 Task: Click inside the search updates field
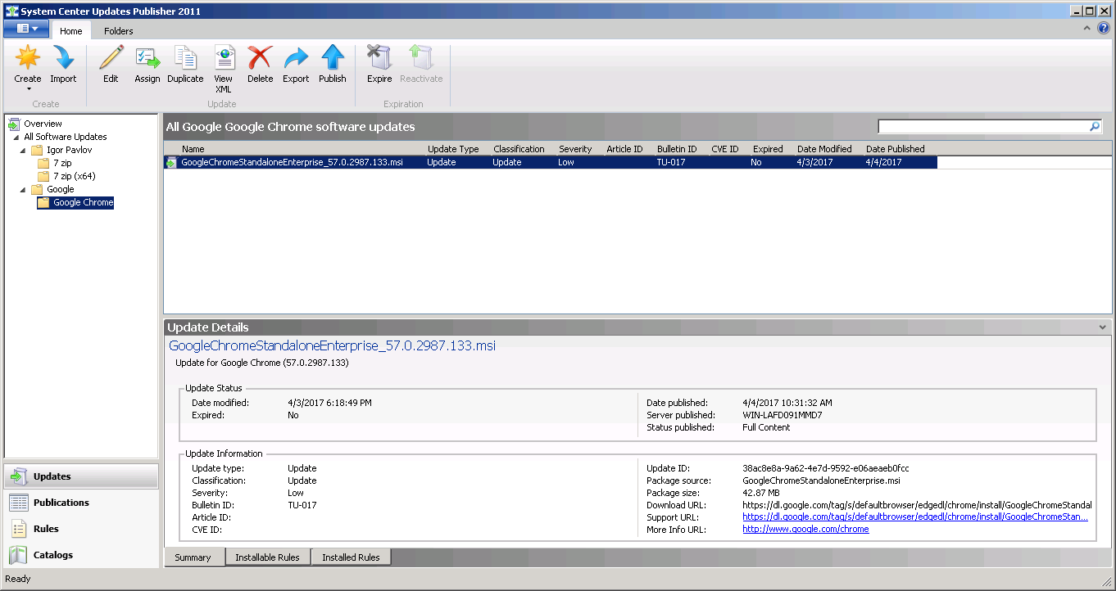(x=983, y=126)
